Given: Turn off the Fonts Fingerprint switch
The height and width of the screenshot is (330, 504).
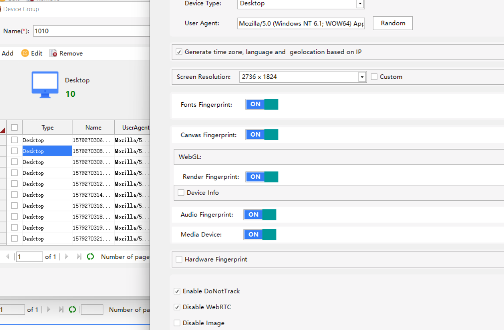Looking at the screenshot, I should [262, 104].
